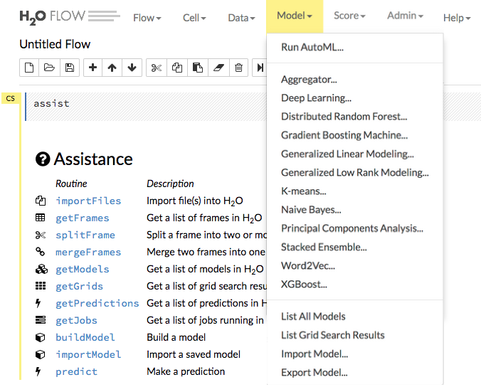The width and height of the screenshot is (481, 387).
Task: Click tasks icon beside getJobs
Action: tap(41, 320)
